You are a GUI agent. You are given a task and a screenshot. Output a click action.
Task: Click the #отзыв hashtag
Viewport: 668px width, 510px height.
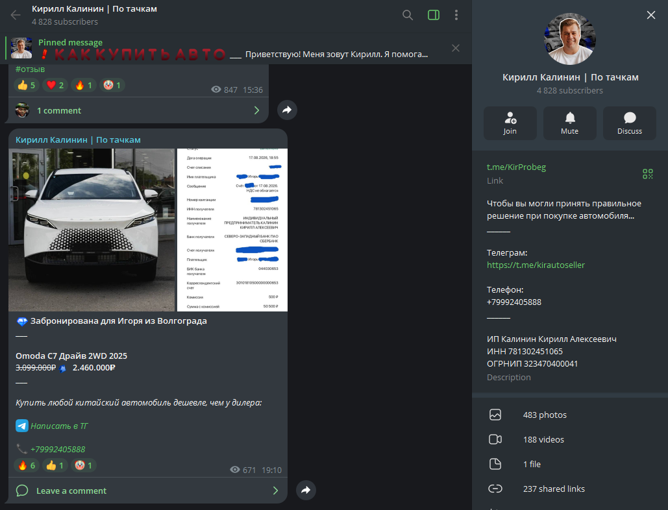click(30, 69)
